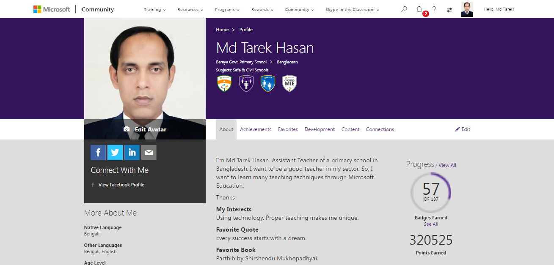Click the Connect With Me heading
Viewport: 554px width, 265px height.
(x=119, y=170)
